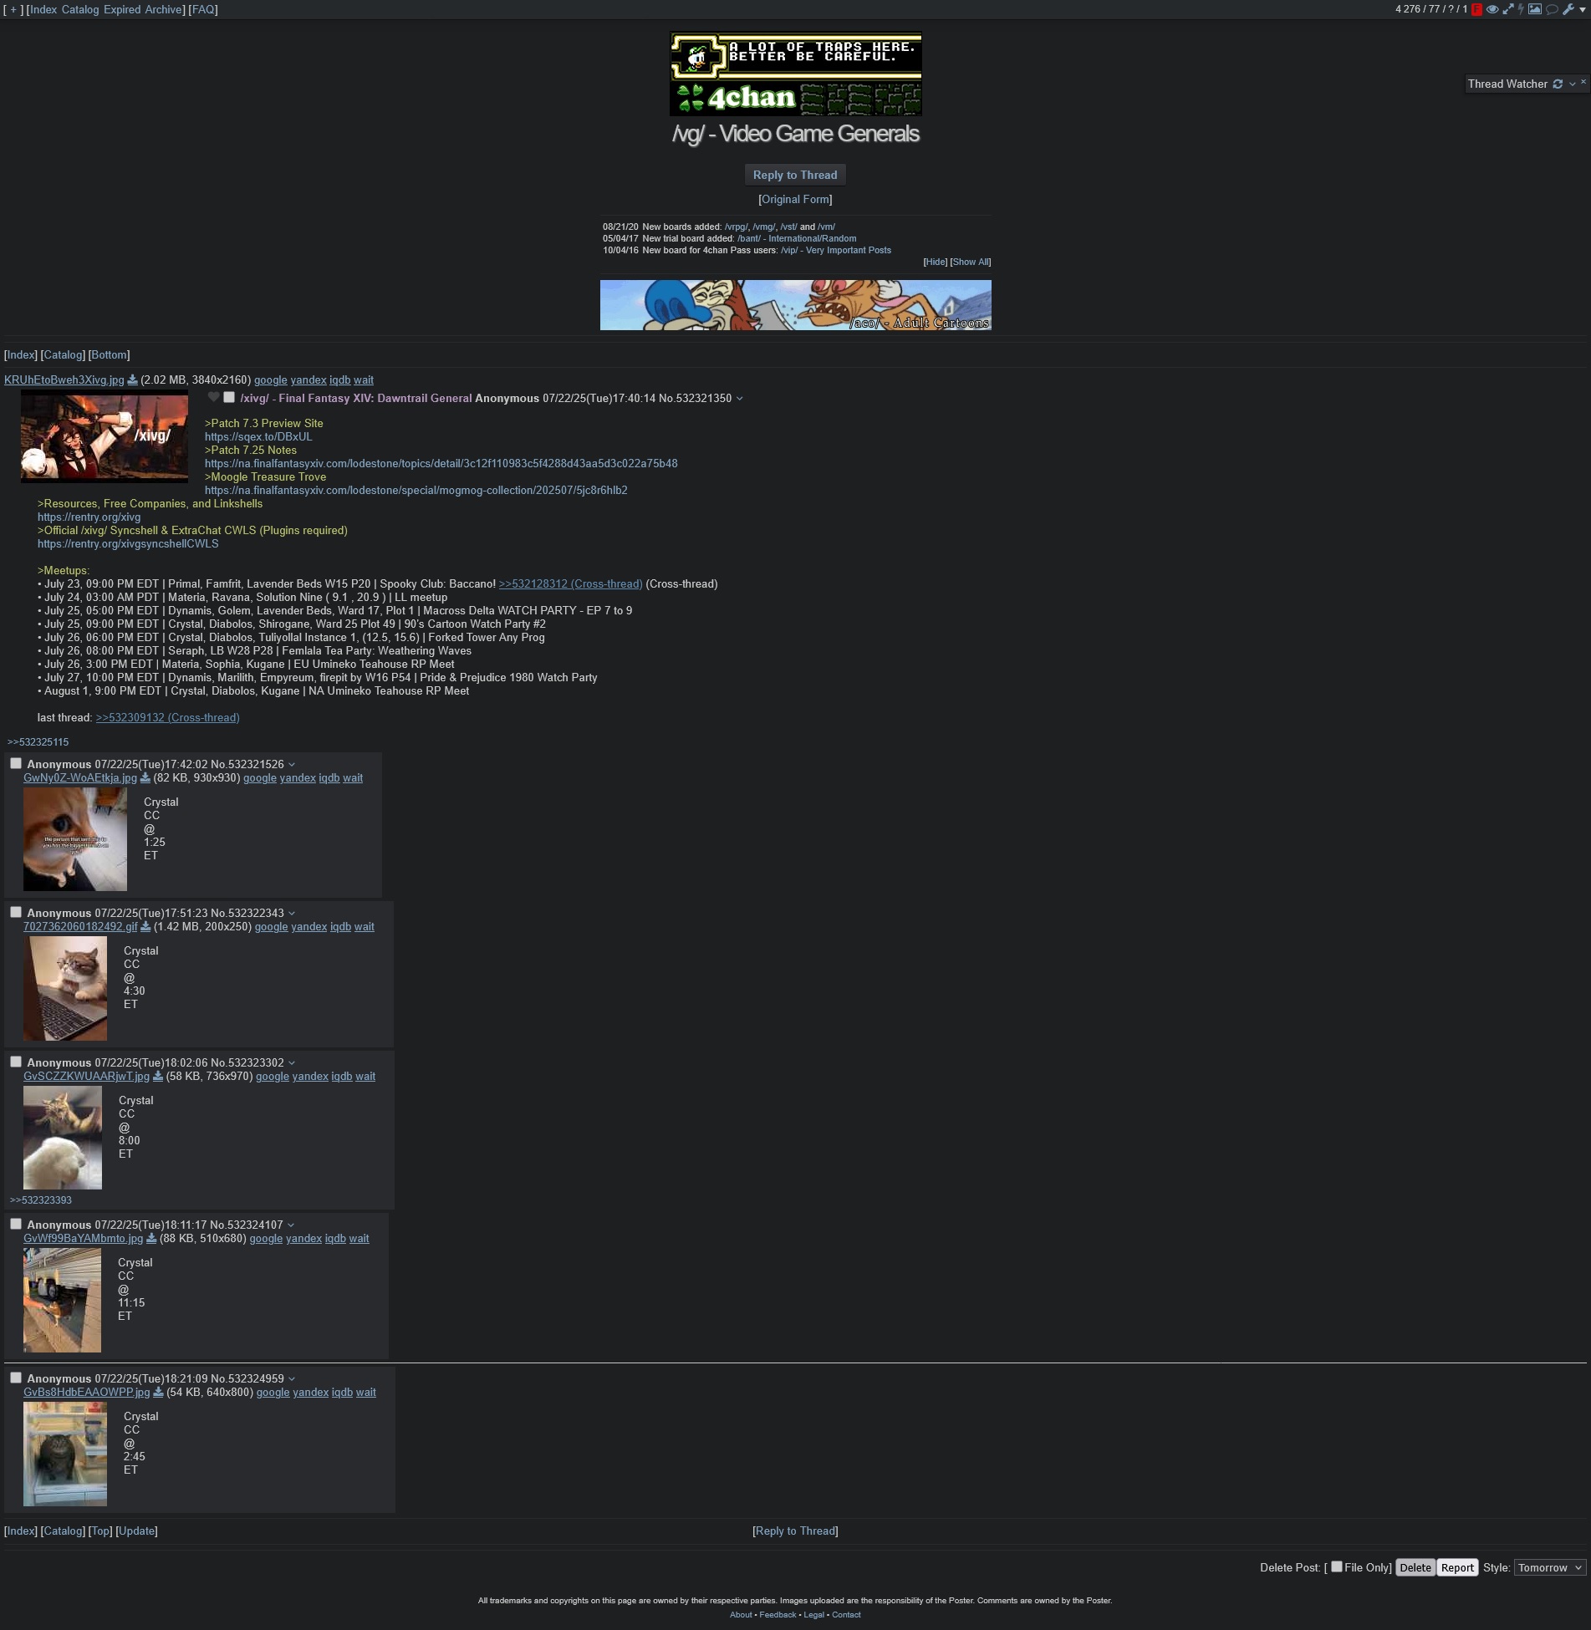Open the Style dropdown showing Tomorrow
The height and width of the screenshot is (1630, 1591).
[x=1549, y=1567]
